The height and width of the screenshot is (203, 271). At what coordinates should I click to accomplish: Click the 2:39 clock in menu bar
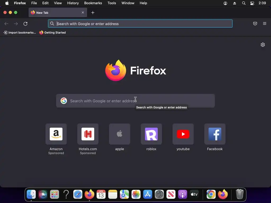coord(262,3)
